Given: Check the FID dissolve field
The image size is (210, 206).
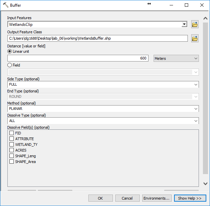Looking at the screenshot, I should [11, 133].
